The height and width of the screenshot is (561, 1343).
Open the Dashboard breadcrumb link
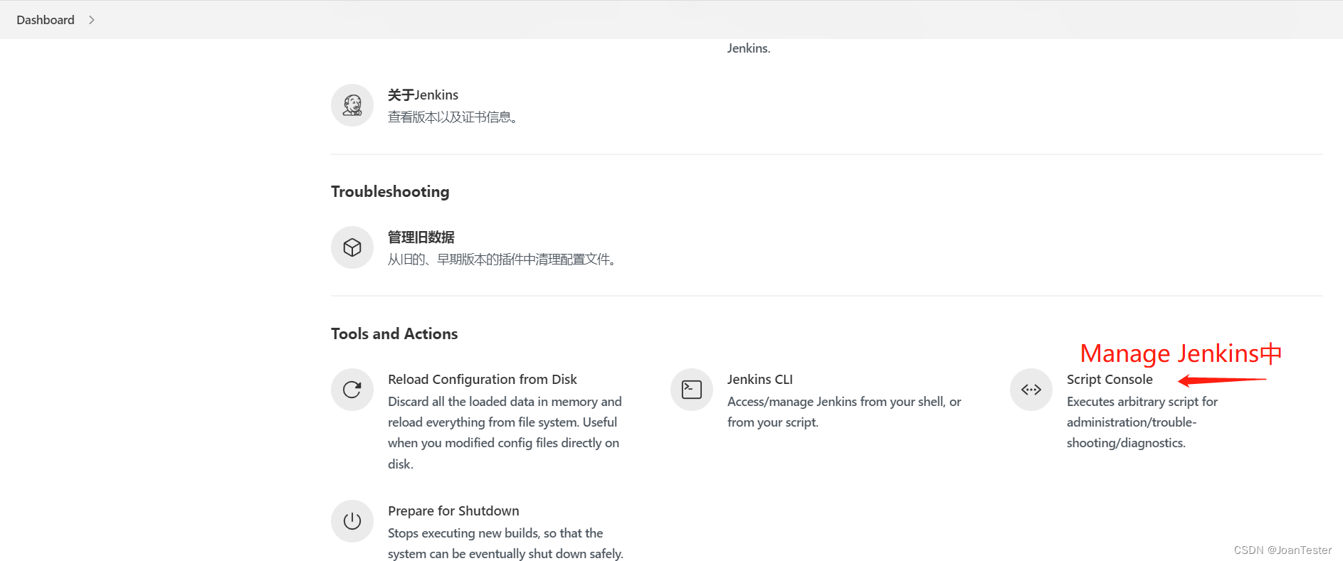[x=46, y=20]
